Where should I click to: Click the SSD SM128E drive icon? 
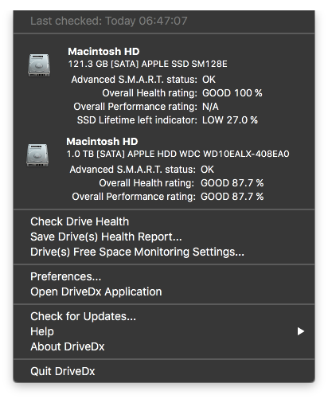click(39, 65)
